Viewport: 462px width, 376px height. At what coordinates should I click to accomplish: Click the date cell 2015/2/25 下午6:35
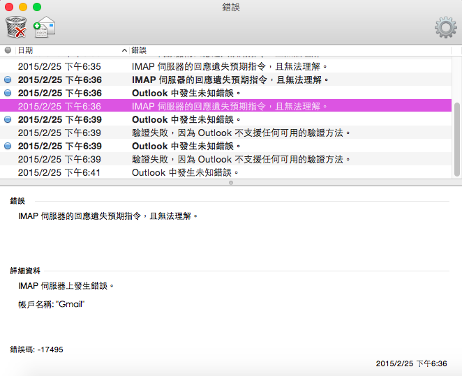pyautogui.click(x=59, y=66)
